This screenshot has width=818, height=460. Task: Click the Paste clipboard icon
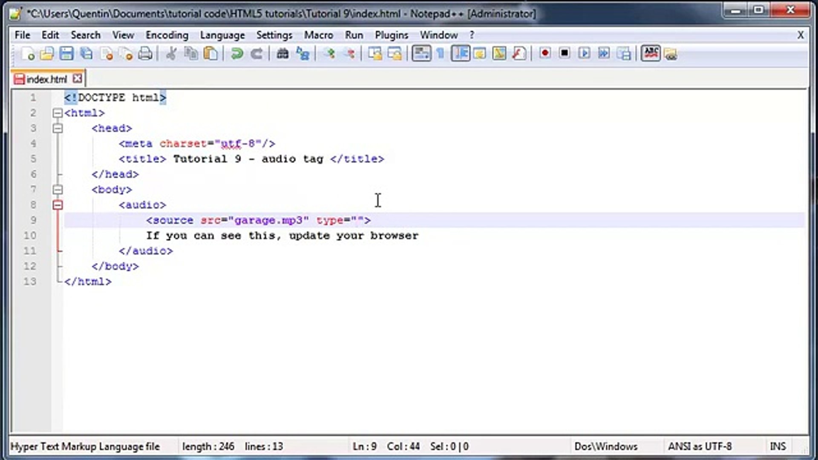pyautogui.click(x=211, y=54)
